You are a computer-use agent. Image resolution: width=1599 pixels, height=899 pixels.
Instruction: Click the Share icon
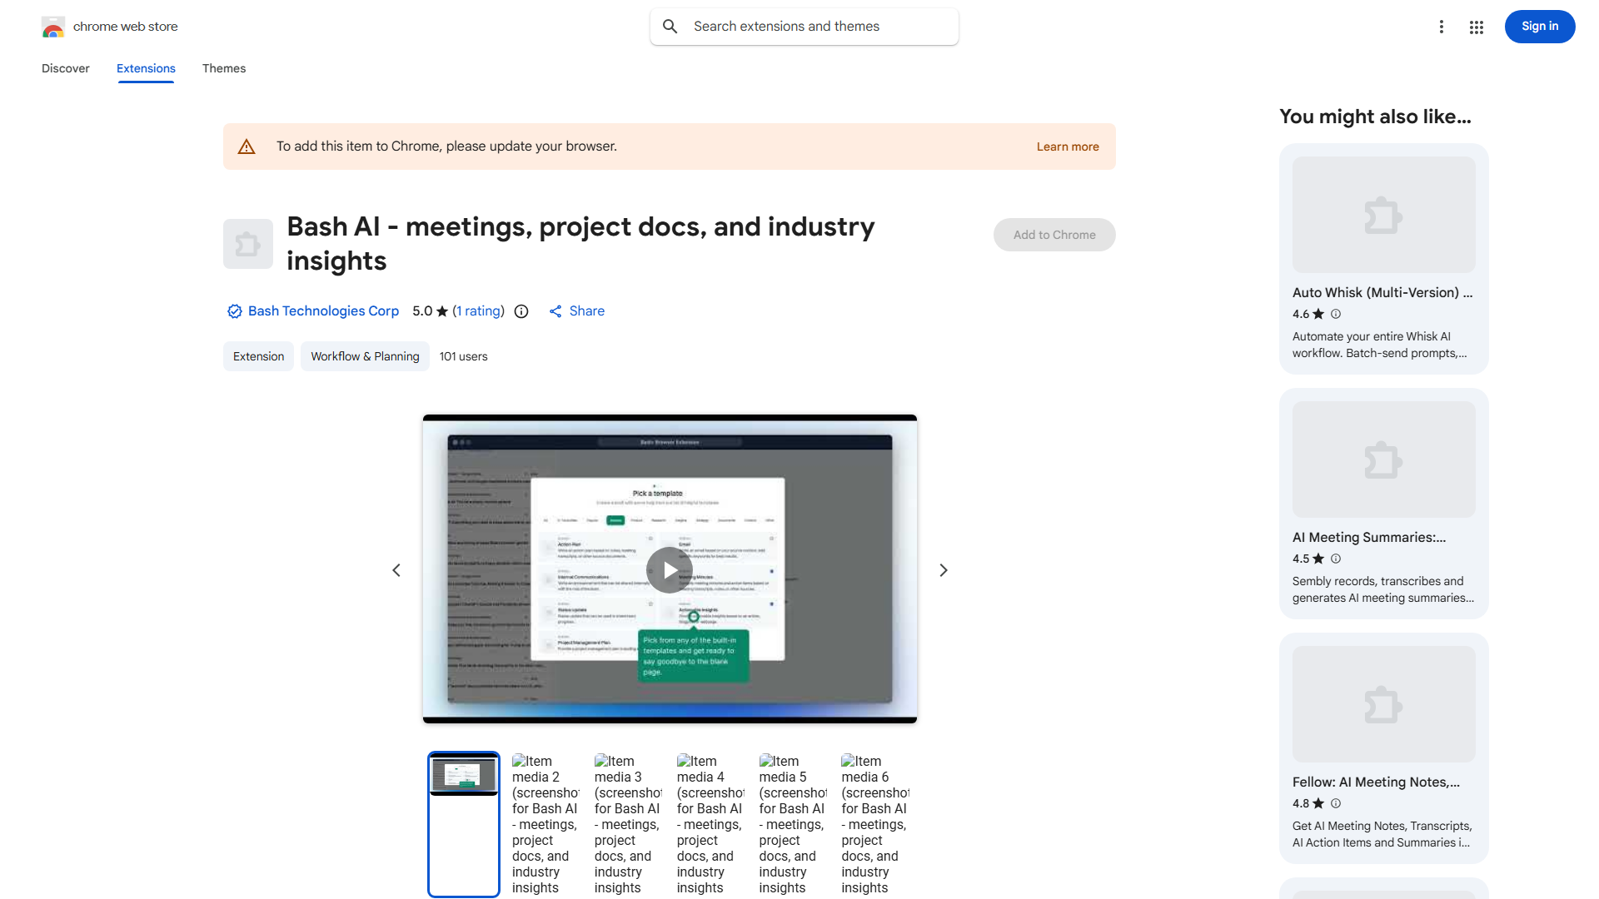tap(555, 311)
